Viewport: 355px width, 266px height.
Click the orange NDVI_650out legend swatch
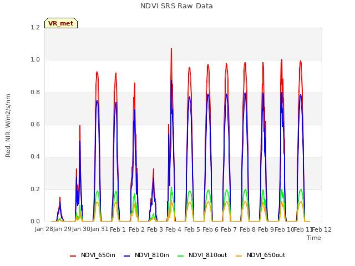[x=239, y=256]
